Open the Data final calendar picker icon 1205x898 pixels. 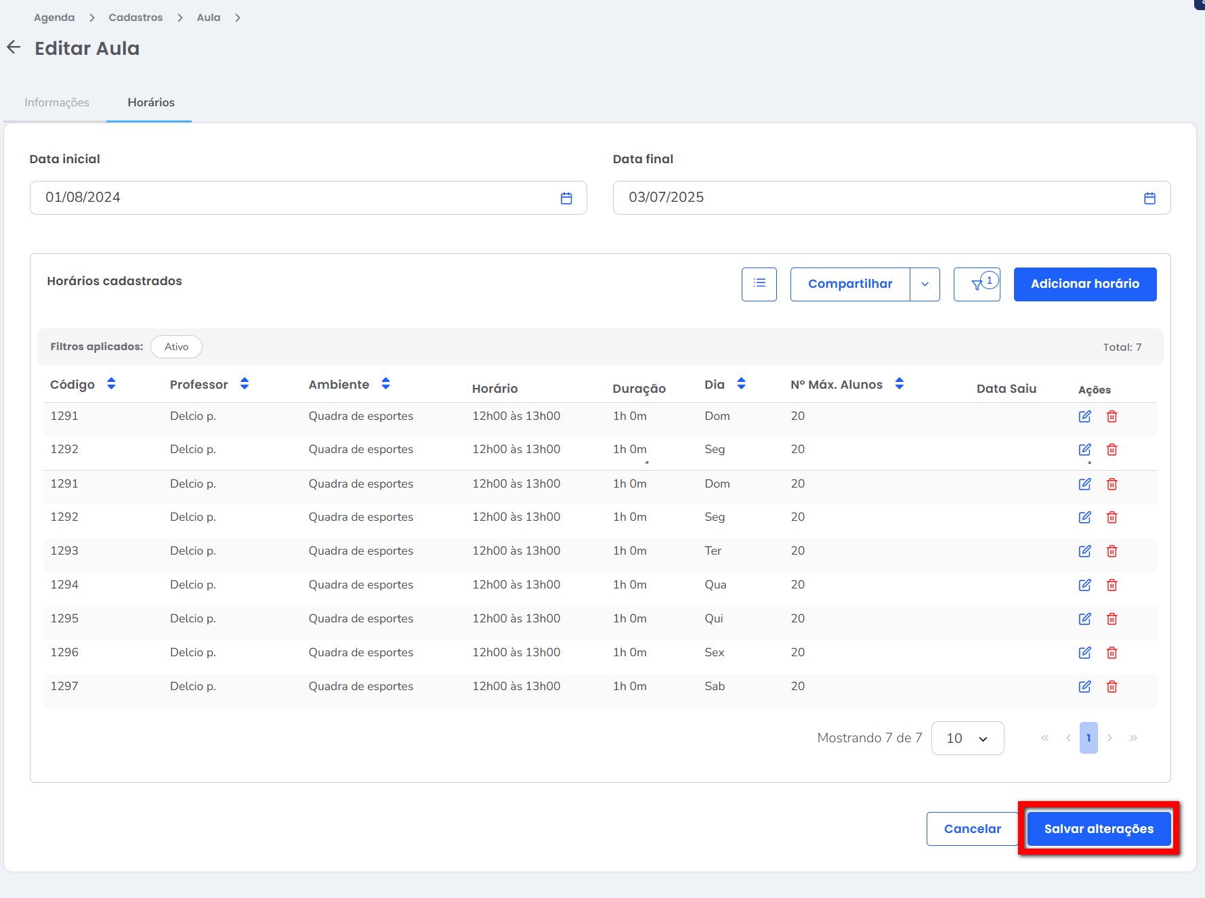pyautogui.click(x=1149, y=198)
